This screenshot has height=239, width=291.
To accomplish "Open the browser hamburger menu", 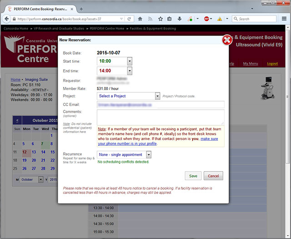I will pos(284,19).
